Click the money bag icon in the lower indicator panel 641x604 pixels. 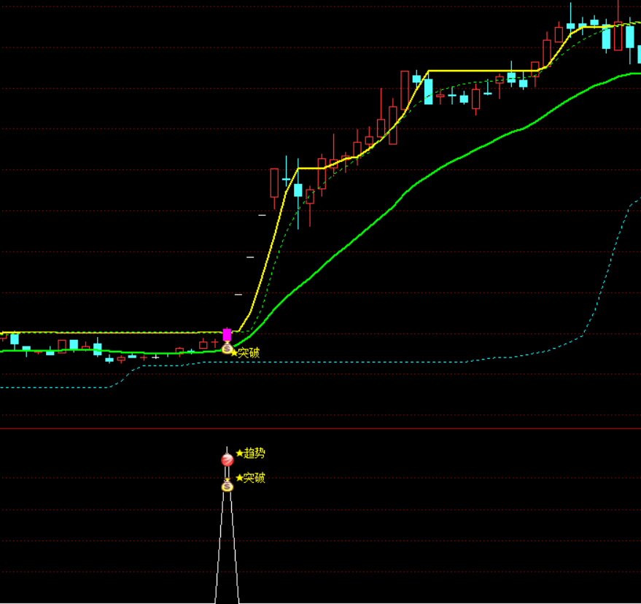point(227,485)
